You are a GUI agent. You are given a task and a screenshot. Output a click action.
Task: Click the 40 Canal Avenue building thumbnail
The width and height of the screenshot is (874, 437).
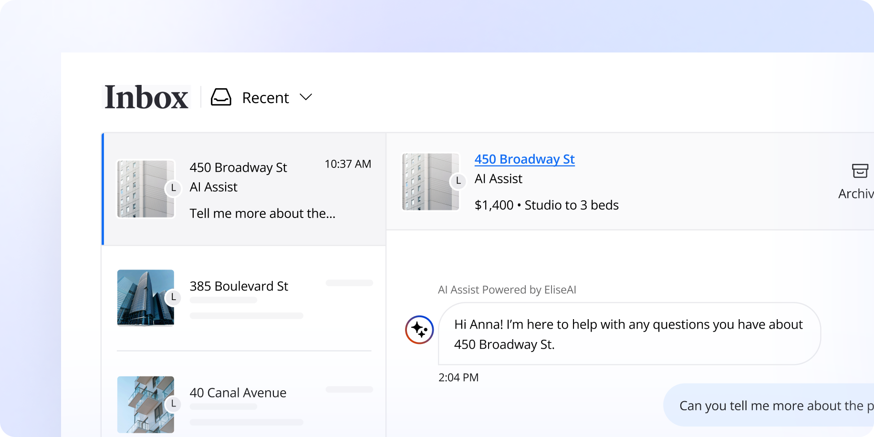point(146,405)
